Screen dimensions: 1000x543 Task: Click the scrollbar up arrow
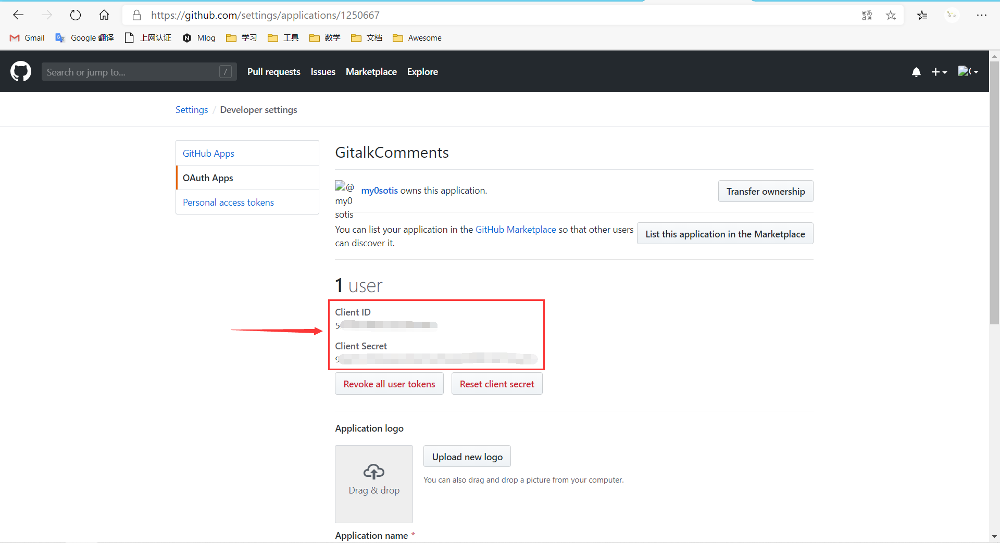point(994,56)
